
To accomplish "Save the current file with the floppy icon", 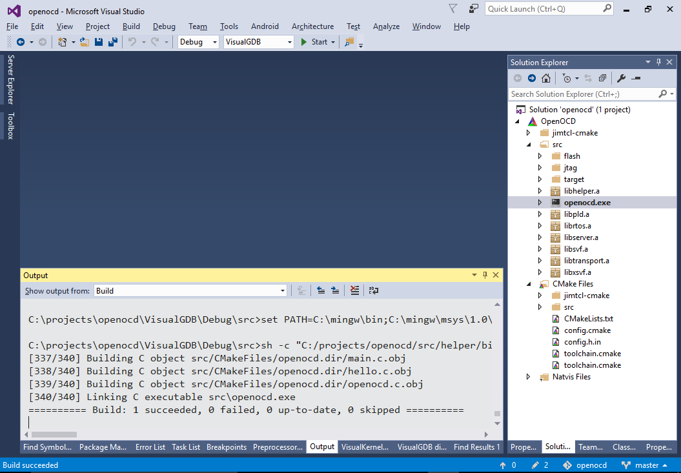I will (x=99, y=42).
